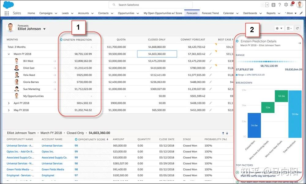Open the display columns table dropdown
This screenshot has height=184, width=306.
(x=289, y=28)
